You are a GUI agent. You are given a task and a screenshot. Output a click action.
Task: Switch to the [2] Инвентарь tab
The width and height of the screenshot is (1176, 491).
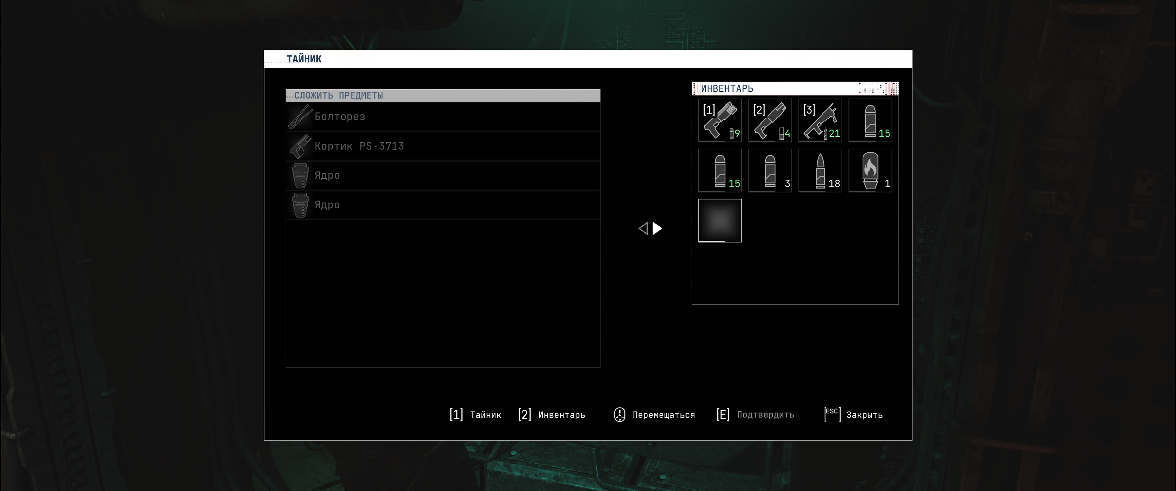point(552,415)
